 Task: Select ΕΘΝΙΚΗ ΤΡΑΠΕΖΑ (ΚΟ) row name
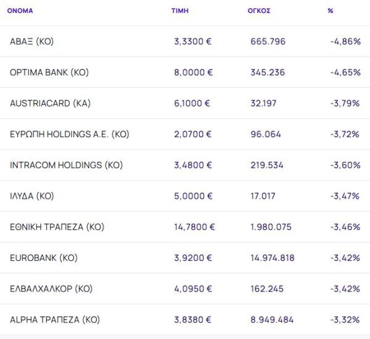57,227
